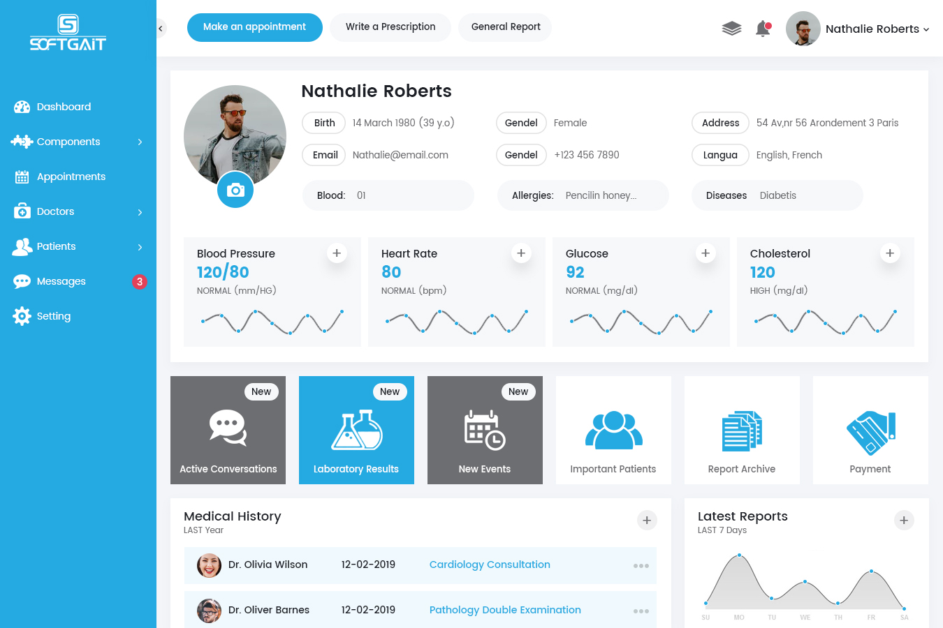Open Laboratory Results tile
943x628 pixels.
pyautogui.click(x=356, y=430)
